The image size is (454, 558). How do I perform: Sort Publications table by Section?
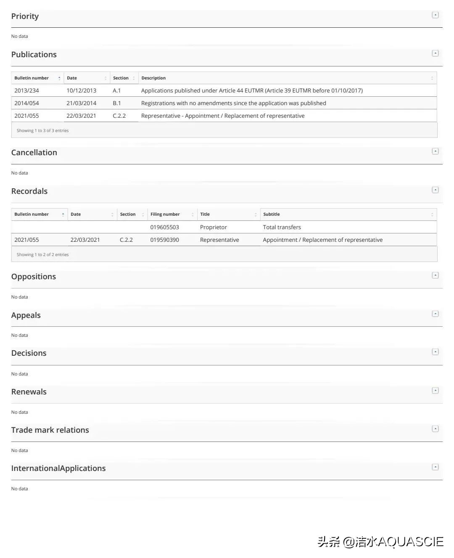[124, 78]
